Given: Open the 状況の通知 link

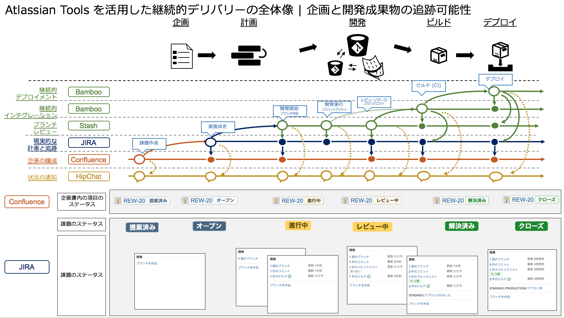Looking at the screenshot, I should [42, 177].
